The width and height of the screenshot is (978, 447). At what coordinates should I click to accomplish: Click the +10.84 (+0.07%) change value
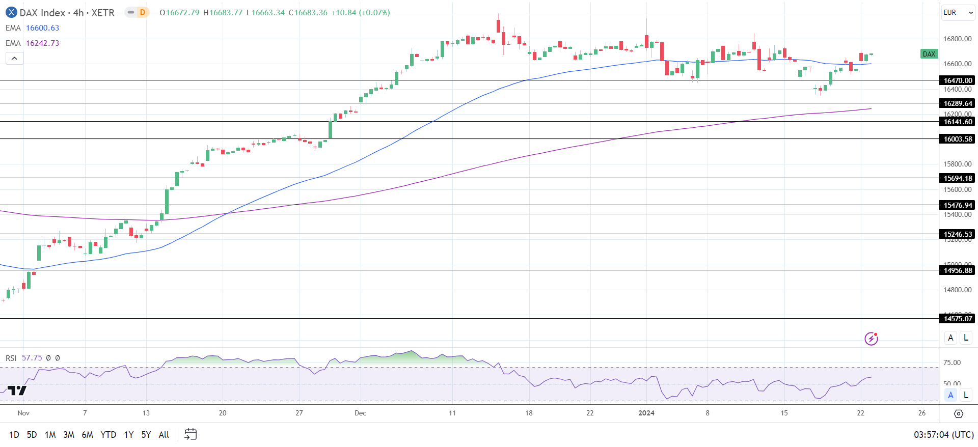pos(361,13)
